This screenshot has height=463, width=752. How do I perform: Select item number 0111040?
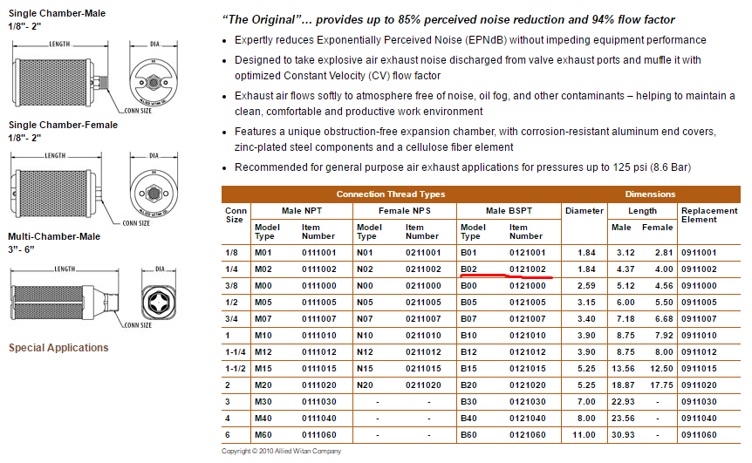click(319, 419)
